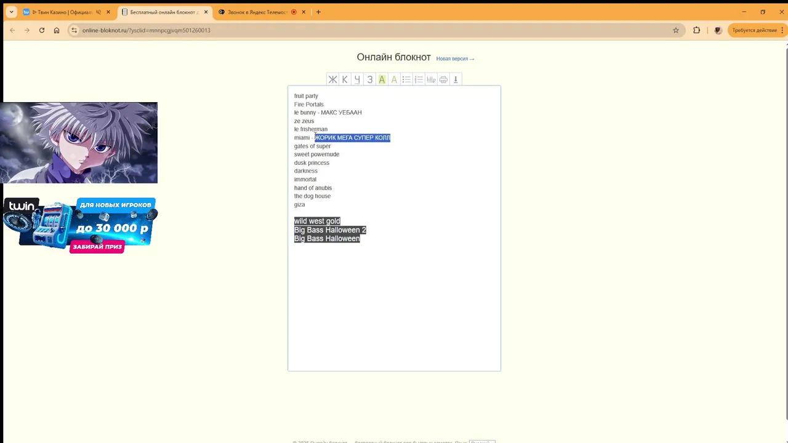Viewport: 788px width, 443px height.
Task: Click the line 'gates of super'
Action: [x=312, y=146]
